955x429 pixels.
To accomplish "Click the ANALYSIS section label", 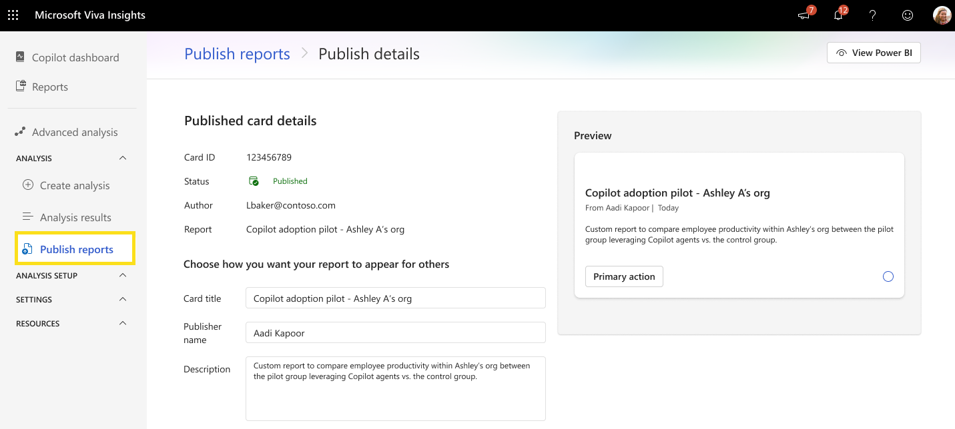I will [34, 159].
